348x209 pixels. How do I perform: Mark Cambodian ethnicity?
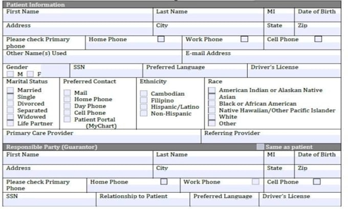click(144, 94)
